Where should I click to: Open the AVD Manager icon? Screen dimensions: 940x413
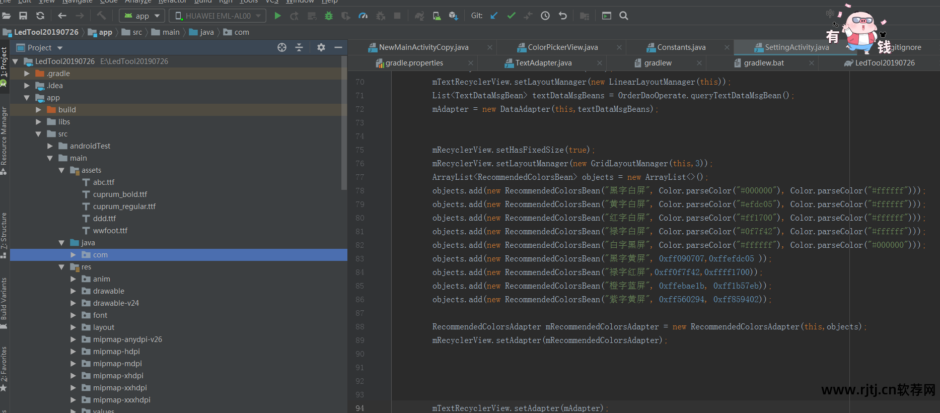click(x=437, y=16)
